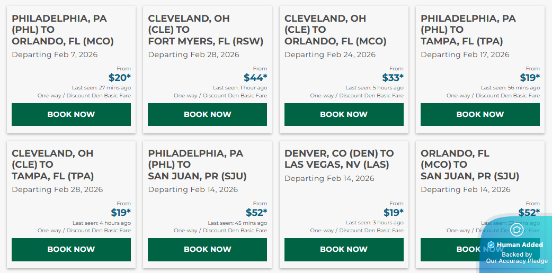Screen dimensions: 552x273
Task: Click the $20 fare price
Action: (x=119, y=78)
